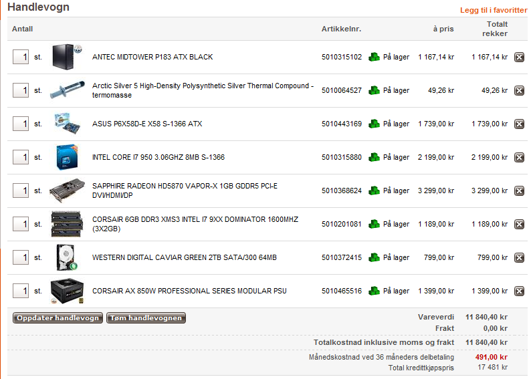Select article number 5010315102
531x379 pixels.
pos(342,57)
